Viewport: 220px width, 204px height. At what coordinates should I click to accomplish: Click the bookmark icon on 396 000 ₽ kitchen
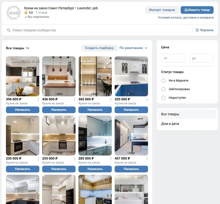(34, 62)
